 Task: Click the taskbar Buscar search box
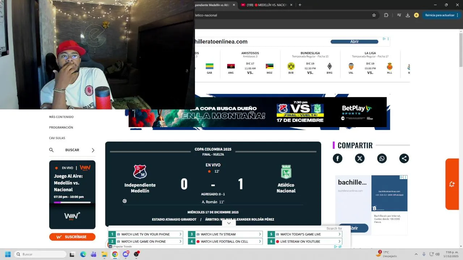(41, 254)
